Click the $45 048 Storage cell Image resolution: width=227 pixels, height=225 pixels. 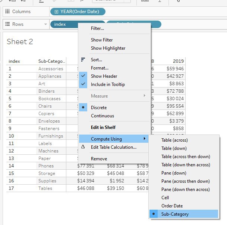116,173
